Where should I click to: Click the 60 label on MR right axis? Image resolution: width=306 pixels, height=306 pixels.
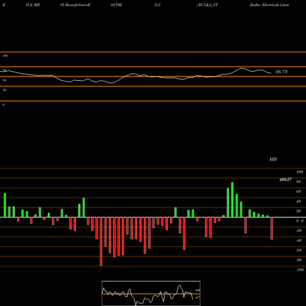299,192
